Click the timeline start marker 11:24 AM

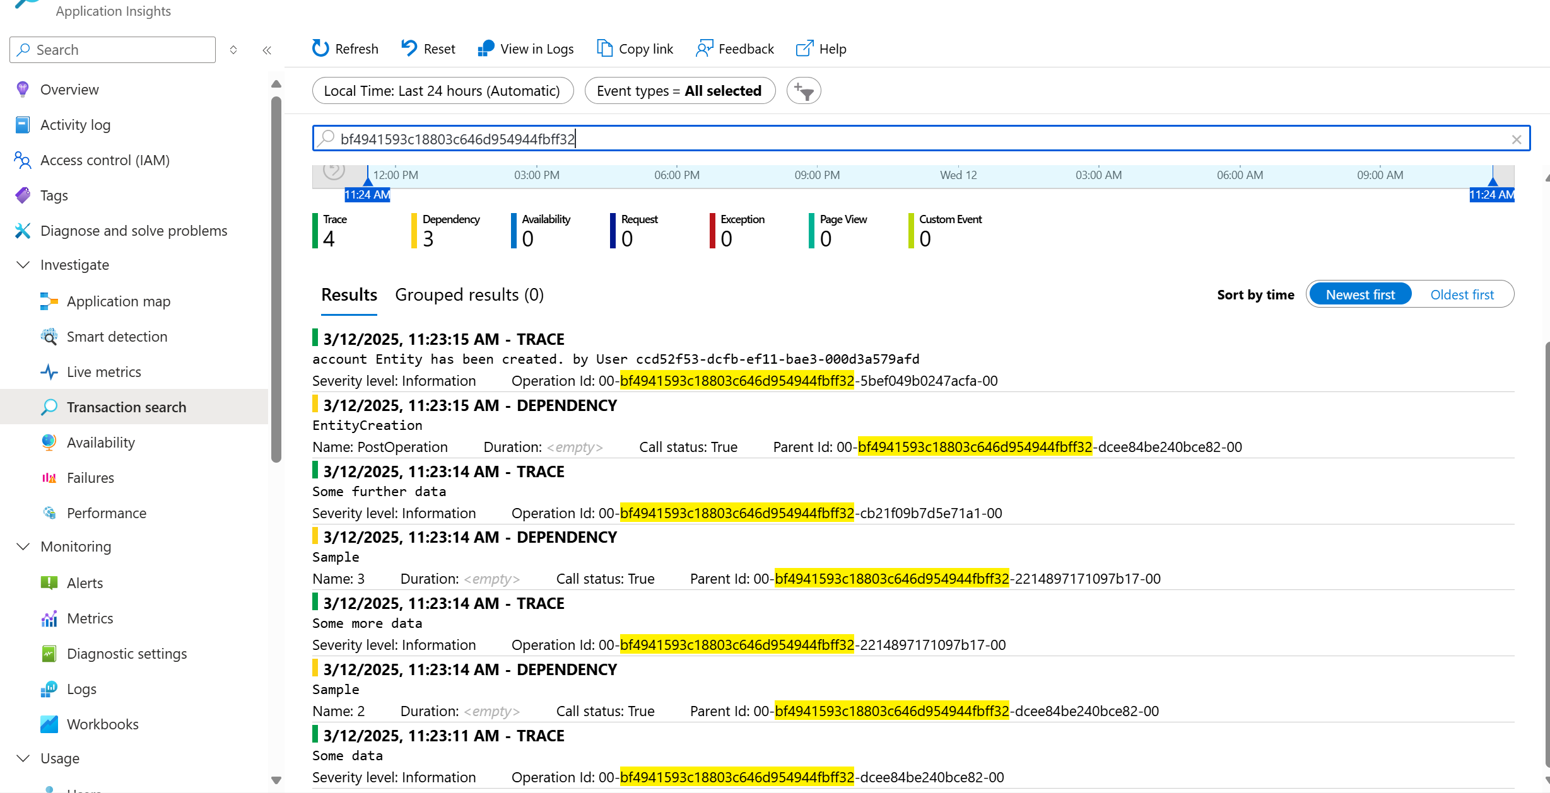coord(367,195)
